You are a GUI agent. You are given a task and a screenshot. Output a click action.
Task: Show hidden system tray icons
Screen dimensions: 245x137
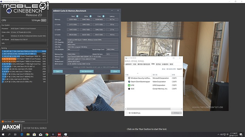point(218,135)
